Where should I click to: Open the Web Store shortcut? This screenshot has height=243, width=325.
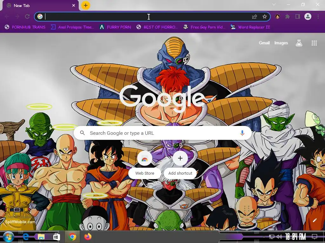tap(145, 165)
